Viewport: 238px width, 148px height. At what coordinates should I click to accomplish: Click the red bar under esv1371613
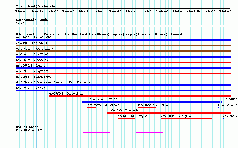click(126, 119)
